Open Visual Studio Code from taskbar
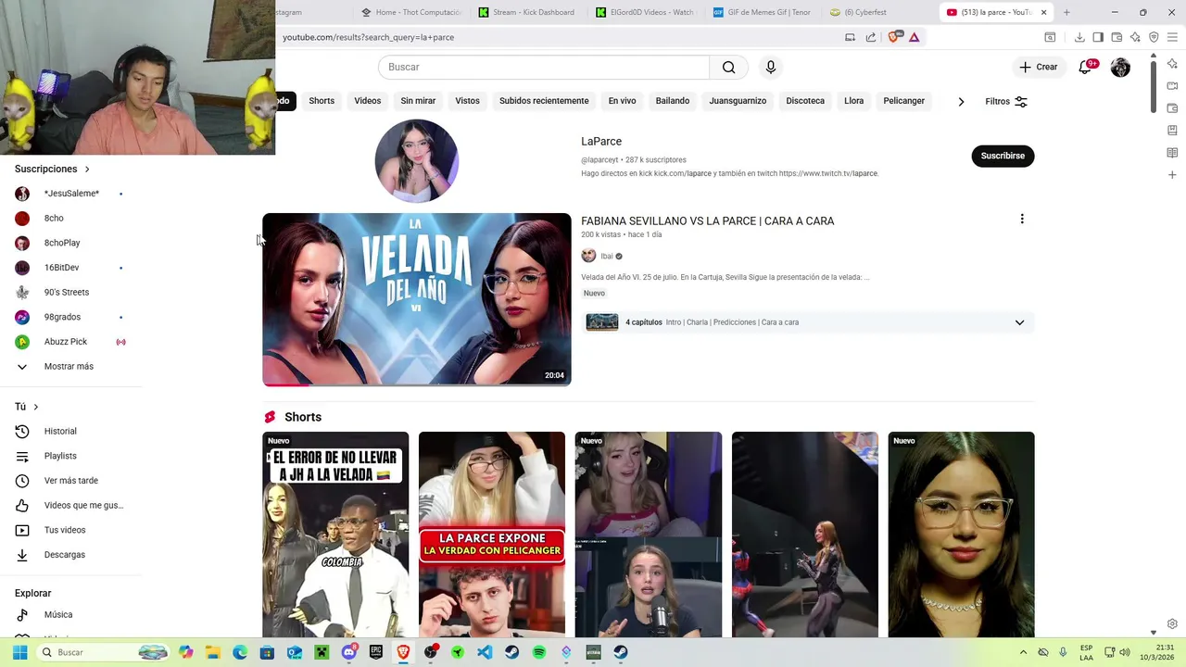Viewport: 1186px width, 667px height. click(x=485, y=652)
